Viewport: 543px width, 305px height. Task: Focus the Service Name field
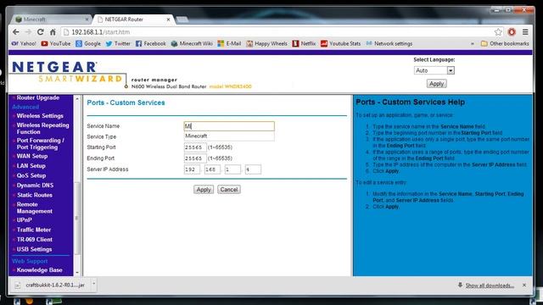coord(229,126)
